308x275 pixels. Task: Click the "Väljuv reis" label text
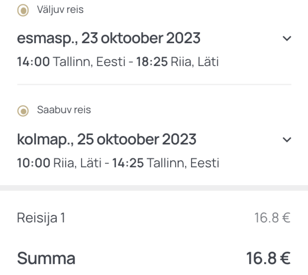60,10
